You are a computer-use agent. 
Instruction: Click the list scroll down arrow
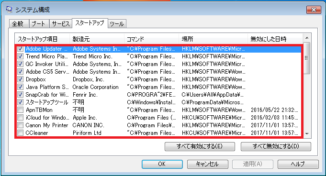click(x=307, y=134)
